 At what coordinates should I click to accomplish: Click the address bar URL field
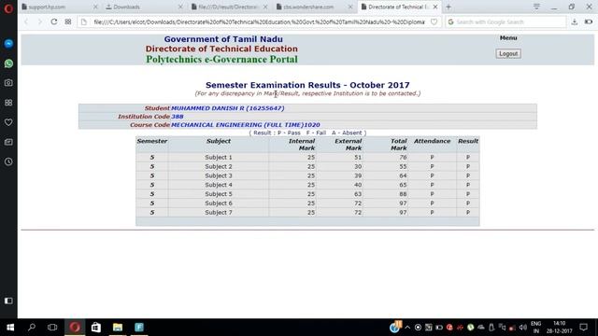pos(259,22)
